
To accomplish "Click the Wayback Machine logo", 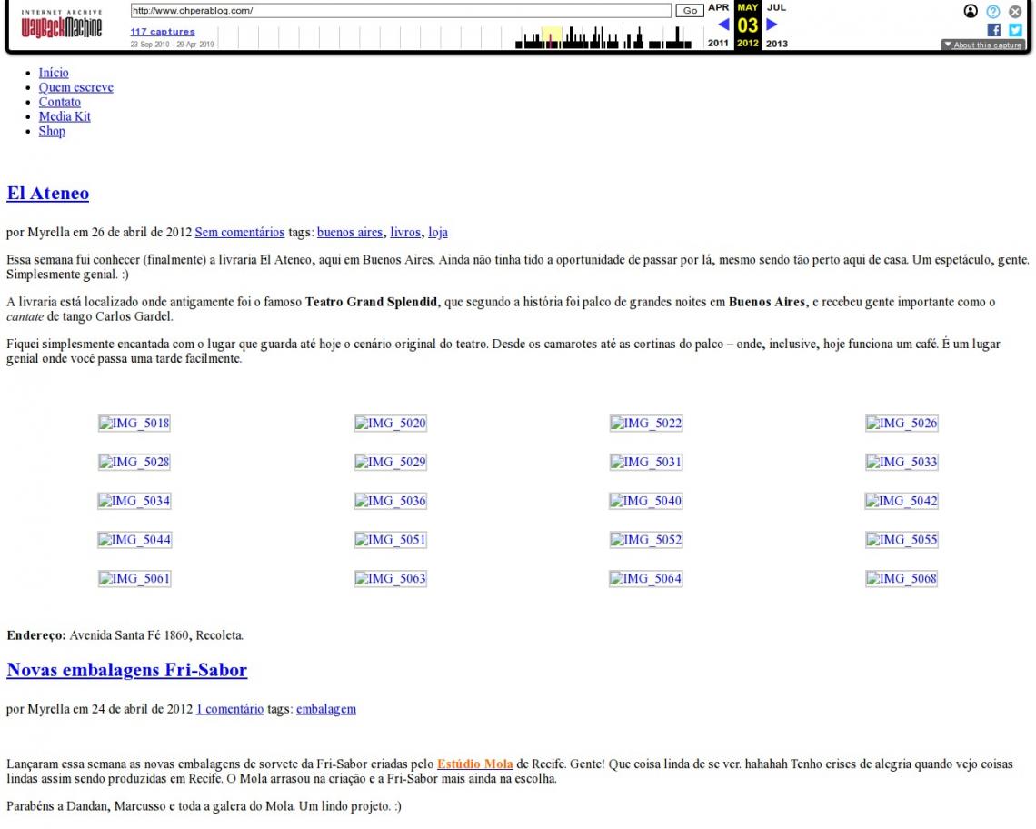I will 62,25.
